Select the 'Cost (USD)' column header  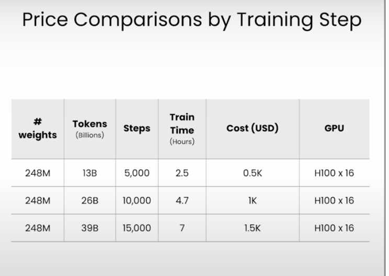click(x=253, y=128)
